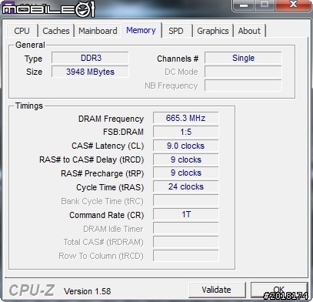This screenshot has height=302, width=313.
Task: Select the Mainboard tab
Action: pyautogui.click(x=98, y=31)
